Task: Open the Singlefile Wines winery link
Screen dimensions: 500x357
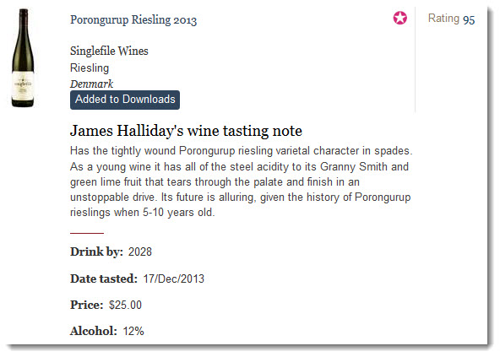Action: click(x=109, y=51)
